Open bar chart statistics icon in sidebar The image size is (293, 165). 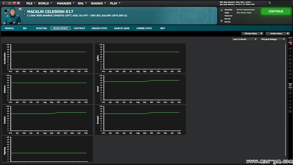(290, 101)
